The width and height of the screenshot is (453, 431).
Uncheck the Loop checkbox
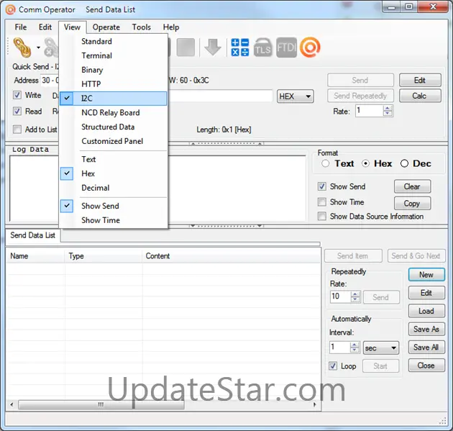coord(332,366)
